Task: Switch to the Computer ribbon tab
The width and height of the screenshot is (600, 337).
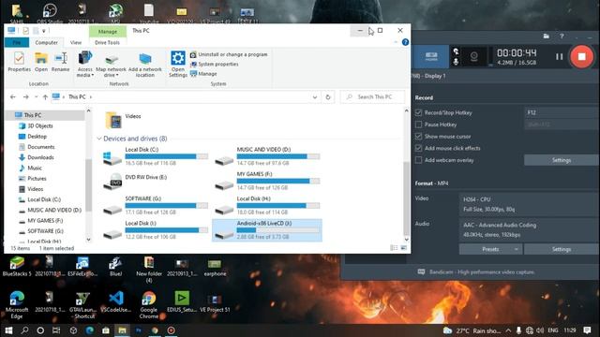Action: click(x=46, y=42)
